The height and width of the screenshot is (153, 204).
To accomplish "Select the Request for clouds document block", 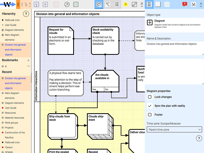I will point(61,41).
